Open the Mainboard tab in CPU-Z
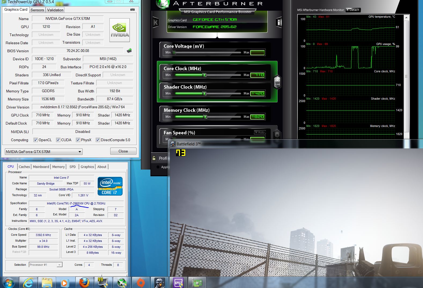Screen dimensions: 423x288 [41, 167]
